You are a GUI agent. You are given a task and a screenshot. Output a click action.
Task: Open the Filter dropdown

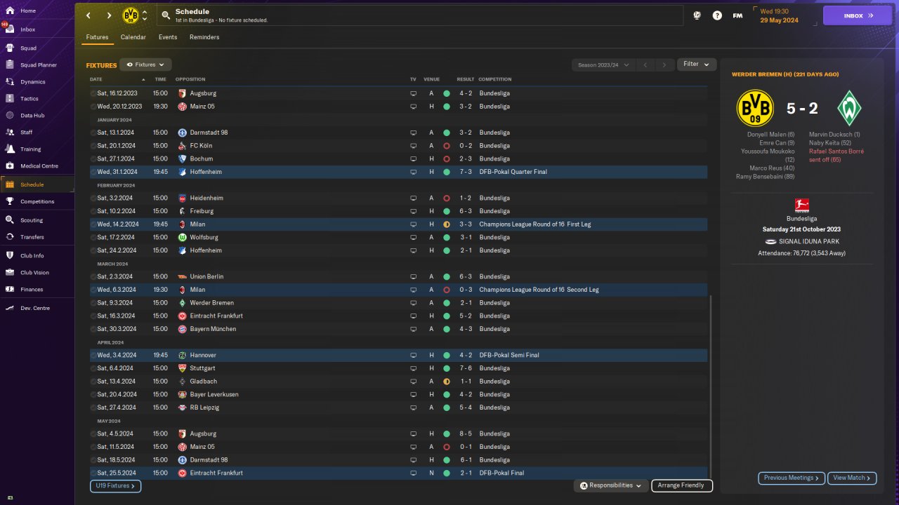tap(697, 65)
